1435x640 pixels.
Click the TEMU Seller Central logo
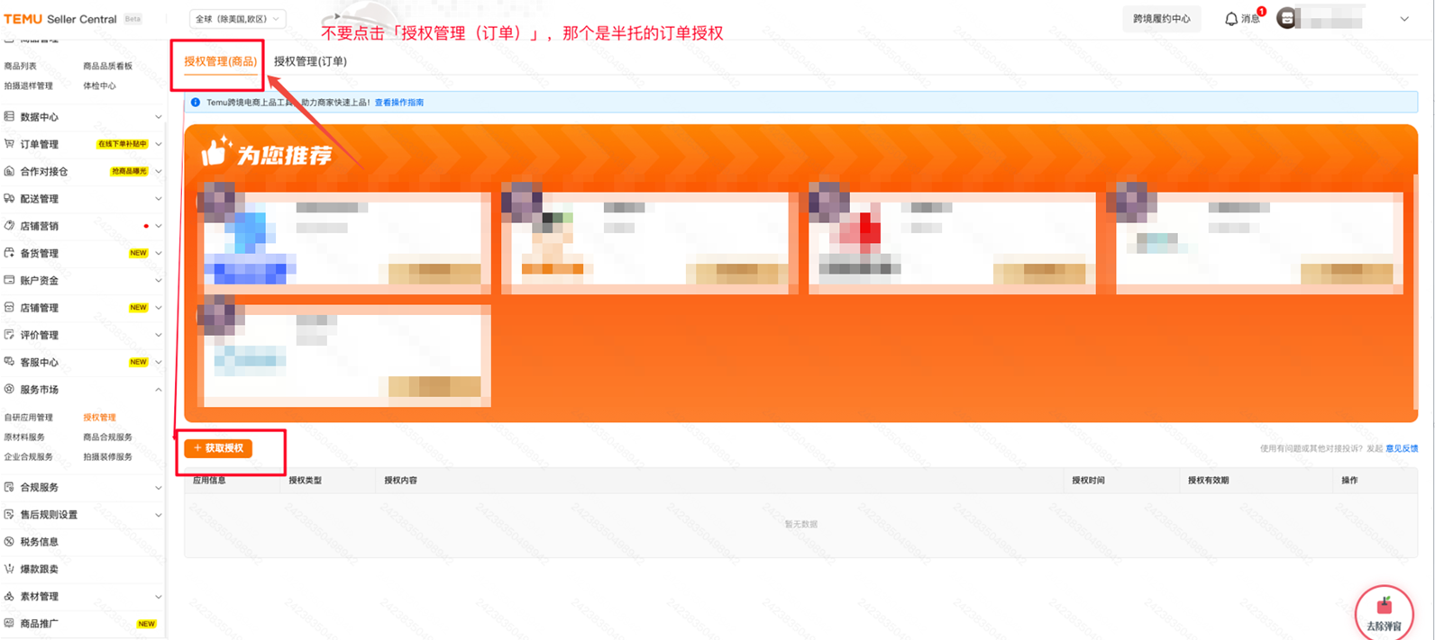coord(60,19)
